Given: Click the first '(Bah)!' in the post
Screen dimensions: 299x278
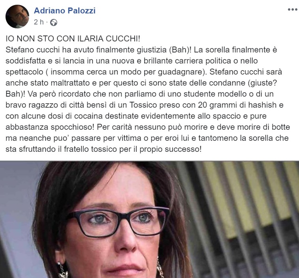Looking at the screenshot, I should coord(180,50).
